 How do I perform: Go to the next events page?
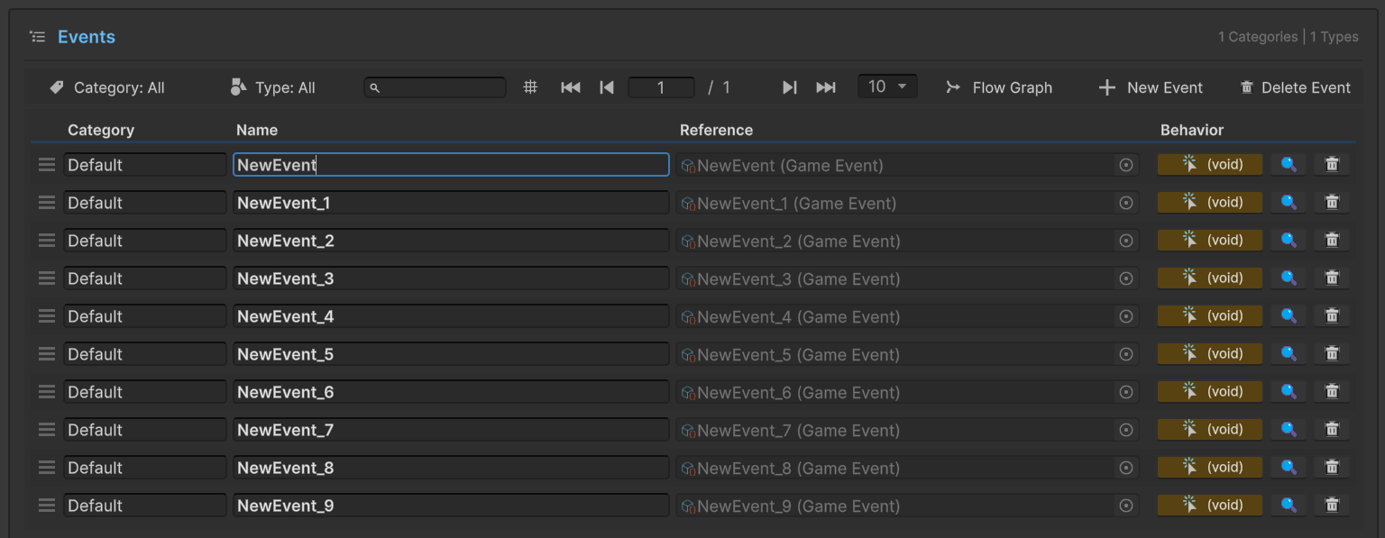click(x=790, y=87)
